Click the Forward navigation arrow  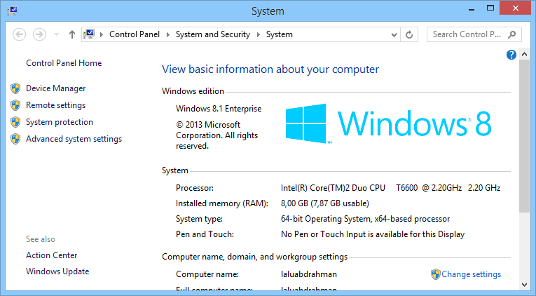coord(39,34)
